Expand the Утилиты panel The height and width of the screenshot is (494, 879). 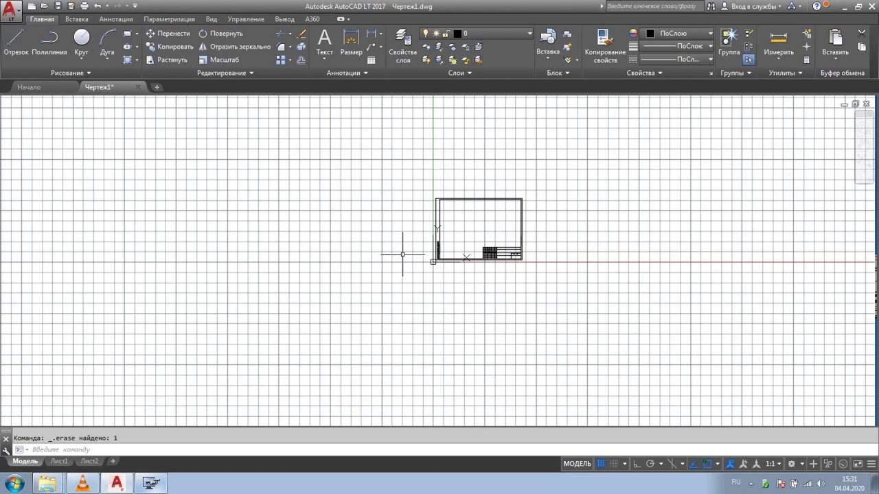point(786,73)
